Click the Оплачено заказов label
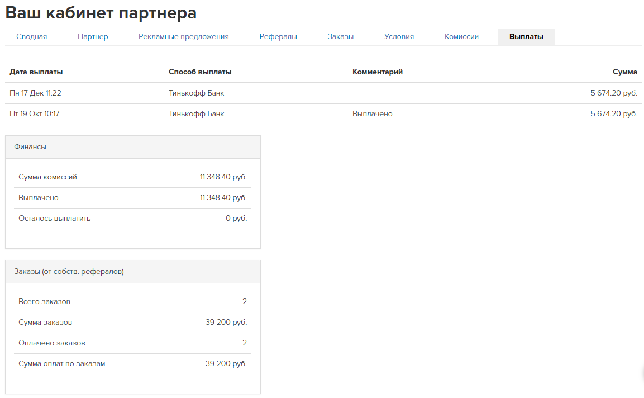The width and height of the screenshot is (644, 398). click(x=52, y=343)
